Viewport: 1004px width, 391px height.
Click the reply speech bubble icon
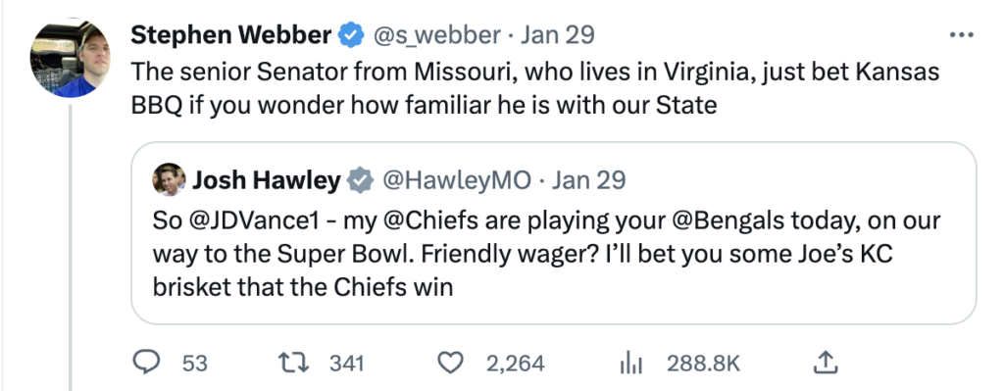[146, 363]
